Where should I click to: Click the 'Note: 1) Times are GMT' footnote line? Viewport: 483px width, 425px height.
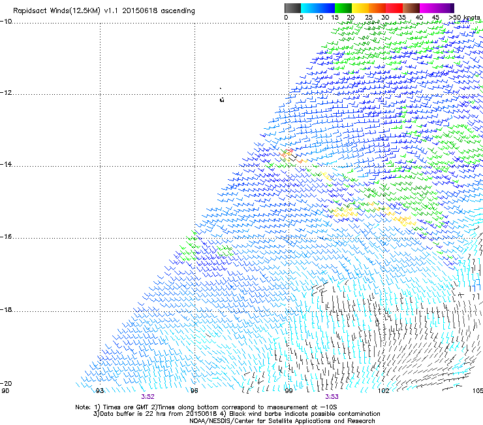pos(206,407)
